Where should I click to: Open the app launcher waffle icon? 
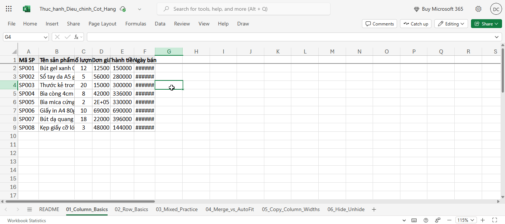9,9
